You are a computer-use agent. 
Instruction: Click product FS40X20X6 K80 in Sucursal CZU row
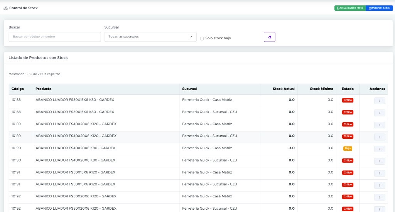tap(75, 160)
